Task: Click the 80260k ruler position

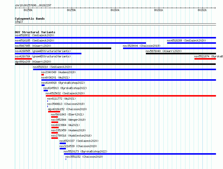Action: (115, 10)
